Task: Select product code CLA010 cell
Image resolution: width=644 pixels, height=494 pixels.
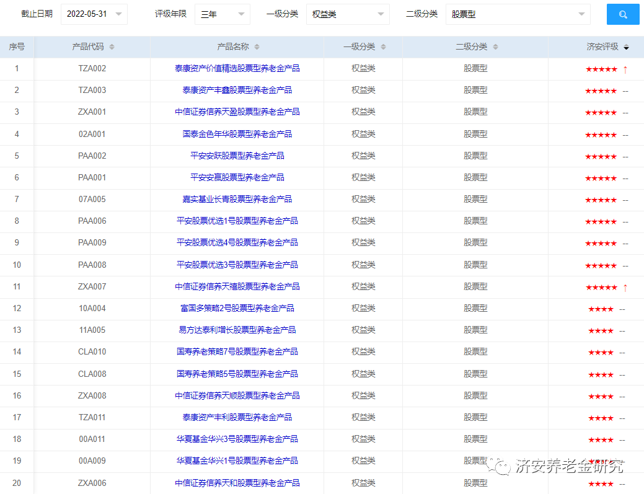Action: (92, 352)
